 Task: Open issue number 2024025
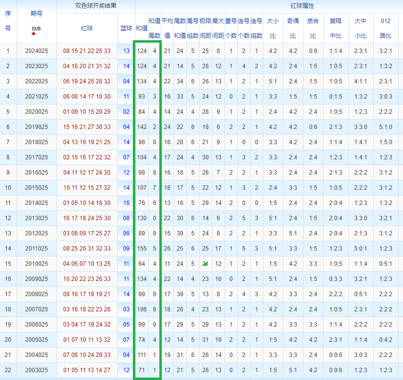click(x=36, y=51)
